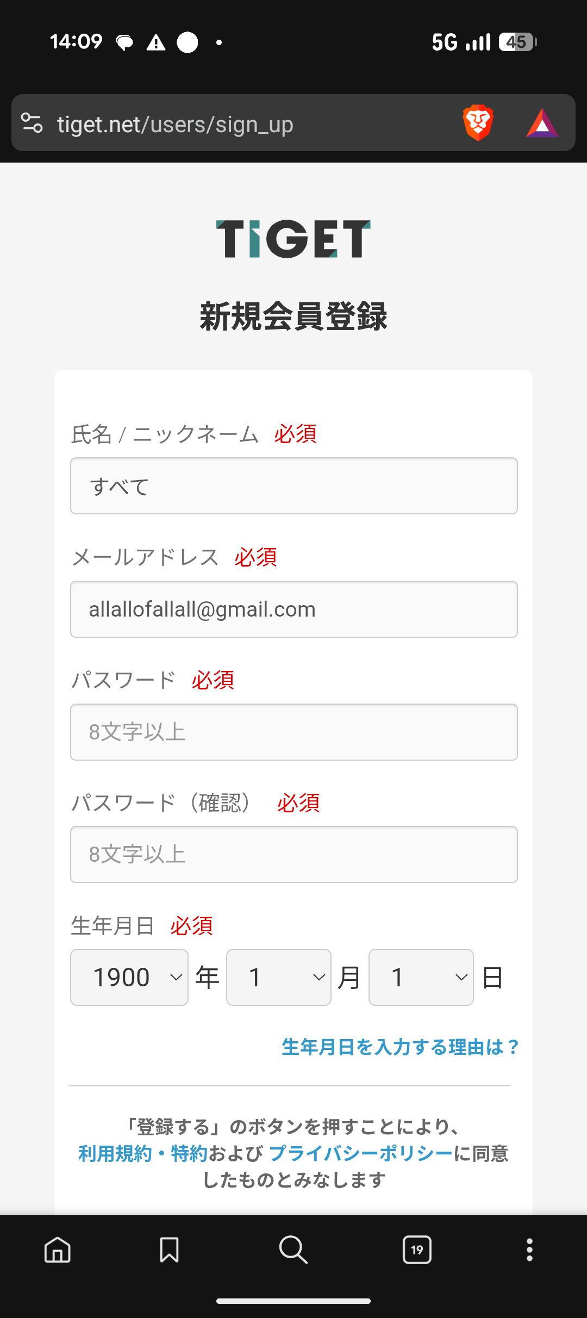Open the 生年月日を入力する理由は？ link
Viewport: 587px width, 1318px height.
[400, 1047]
